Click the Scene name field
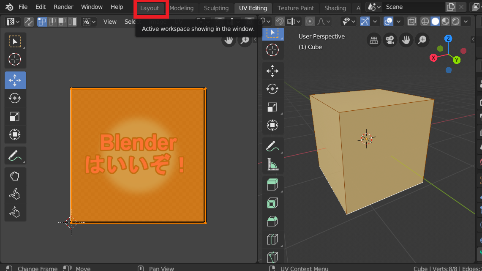 click(414, 7)
